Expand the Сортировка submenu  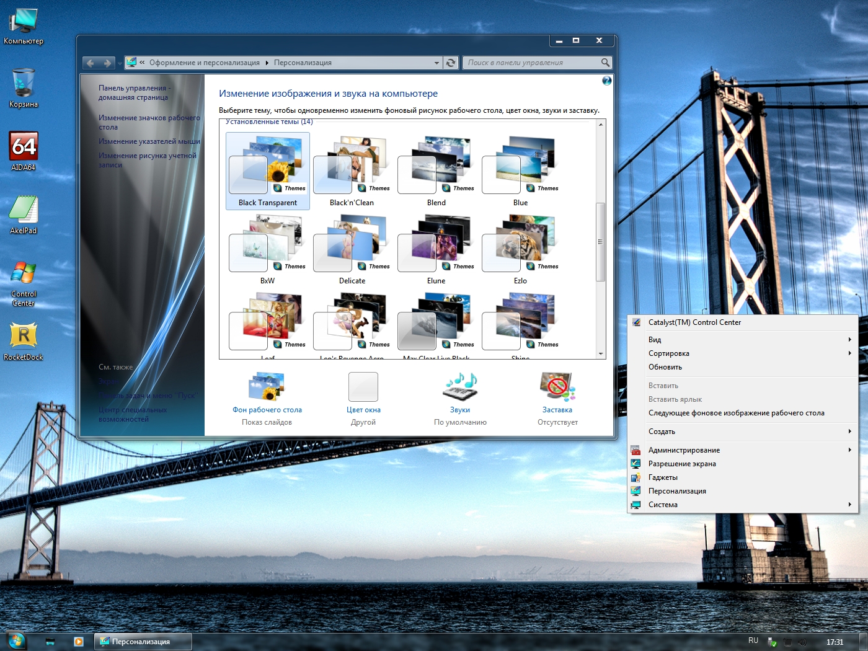point(743,353)
